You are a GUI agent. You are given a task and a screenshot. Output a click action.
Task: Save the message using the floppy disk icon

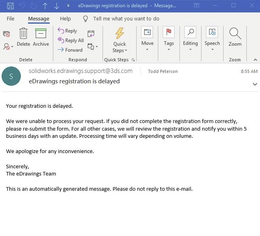(10, 6)
